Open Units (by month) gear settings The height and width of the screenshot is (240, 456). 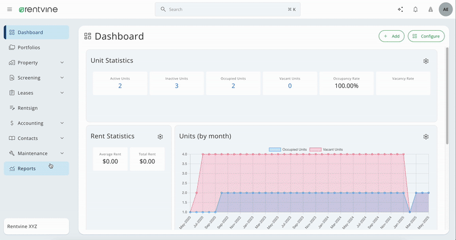click(426, 136)
